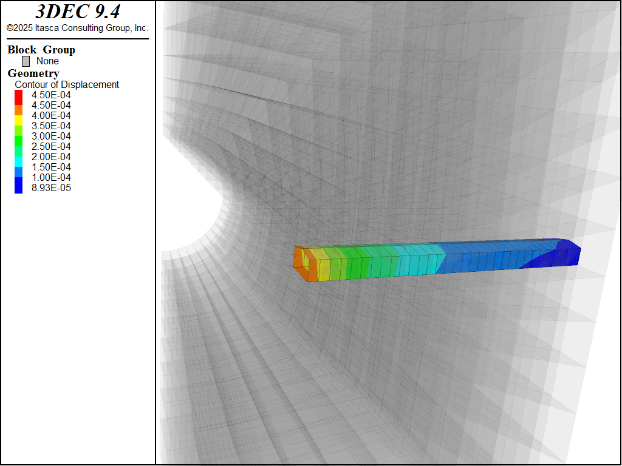
Task: Click the 3DEC 9.4 title text
Action: point(77,12)
